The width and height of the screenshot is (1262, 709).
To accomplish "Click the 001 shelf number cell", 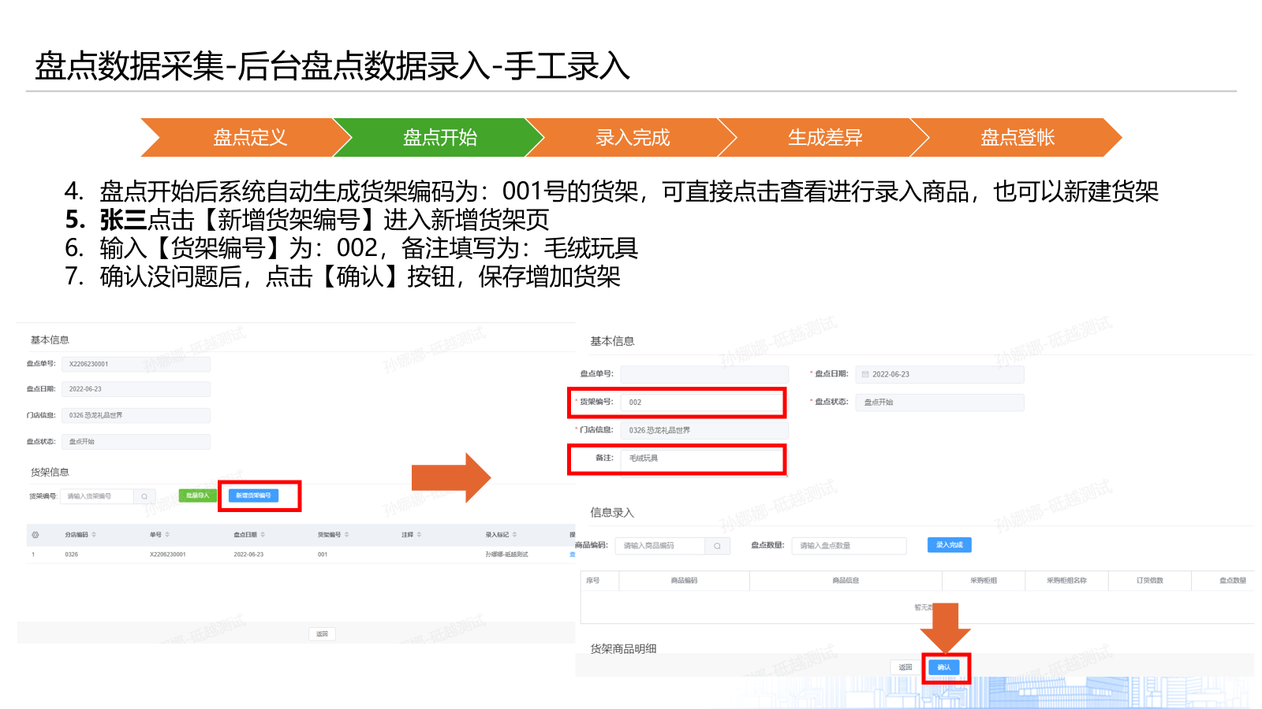I will 323,555.
